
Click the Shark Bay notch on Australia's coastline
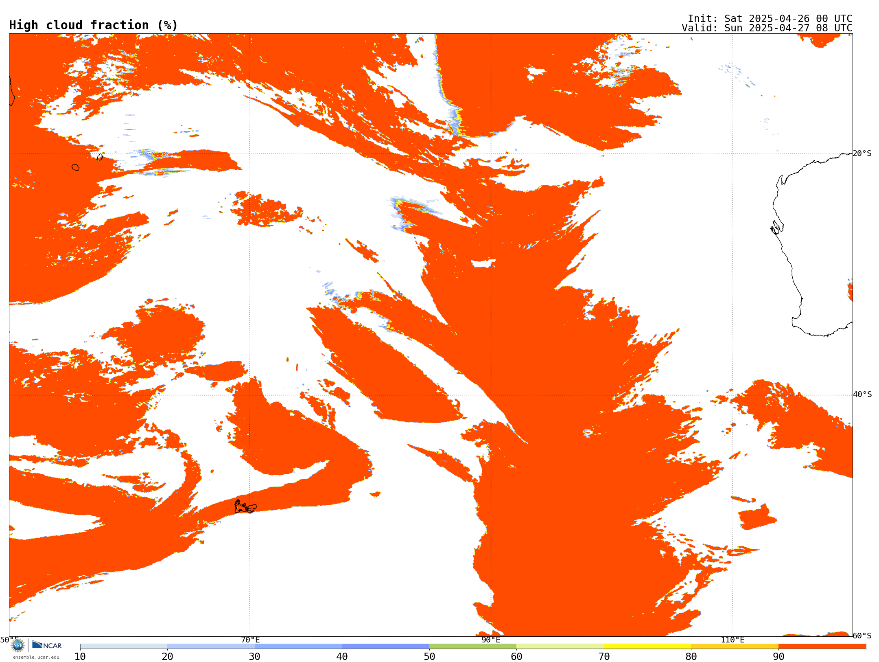[x=777, y=227]
